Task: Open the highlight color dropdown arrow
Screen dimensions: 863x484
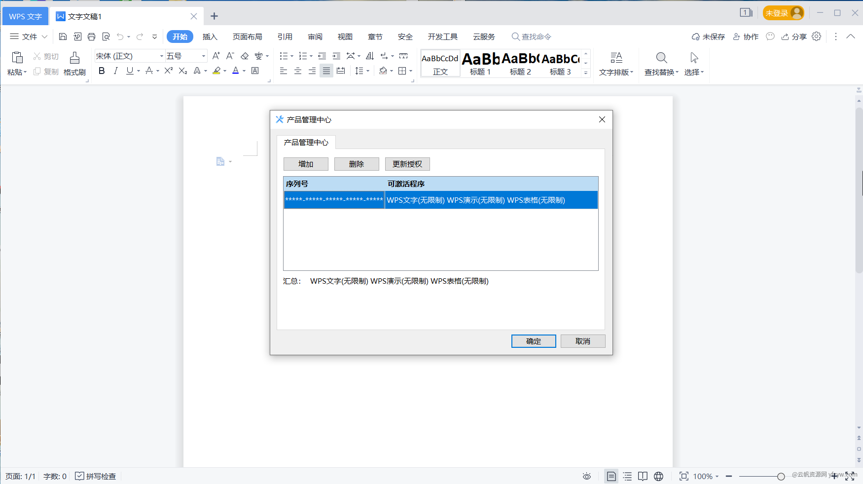Action: pos(225,71)
